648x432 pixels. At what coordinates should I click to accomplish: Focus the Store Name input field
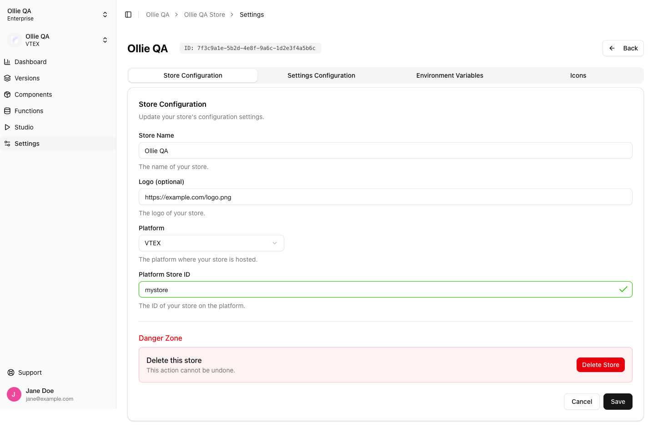tap(386, 150)
